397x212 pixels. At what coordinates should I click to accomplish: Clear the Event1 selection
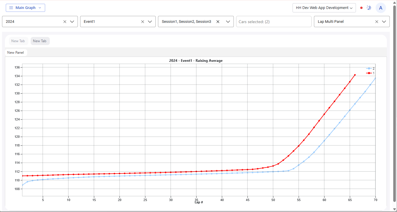pos(143,22)
